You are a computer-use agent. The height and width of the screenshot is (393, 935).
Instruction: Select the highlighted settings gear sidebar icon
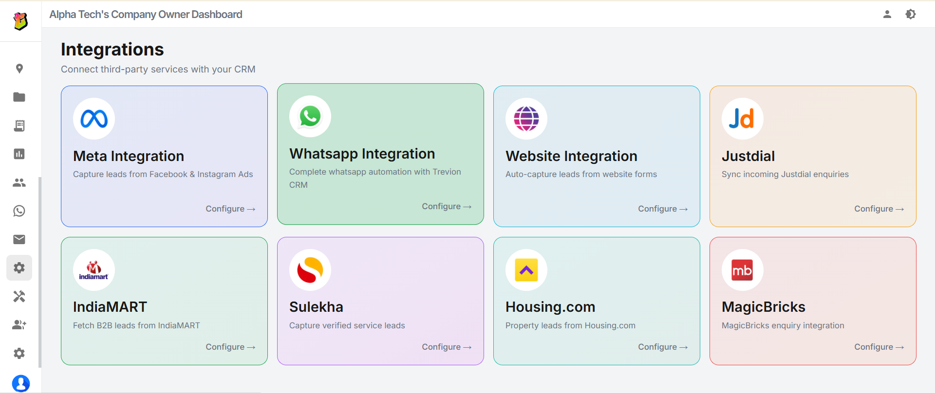pos(19,268)
